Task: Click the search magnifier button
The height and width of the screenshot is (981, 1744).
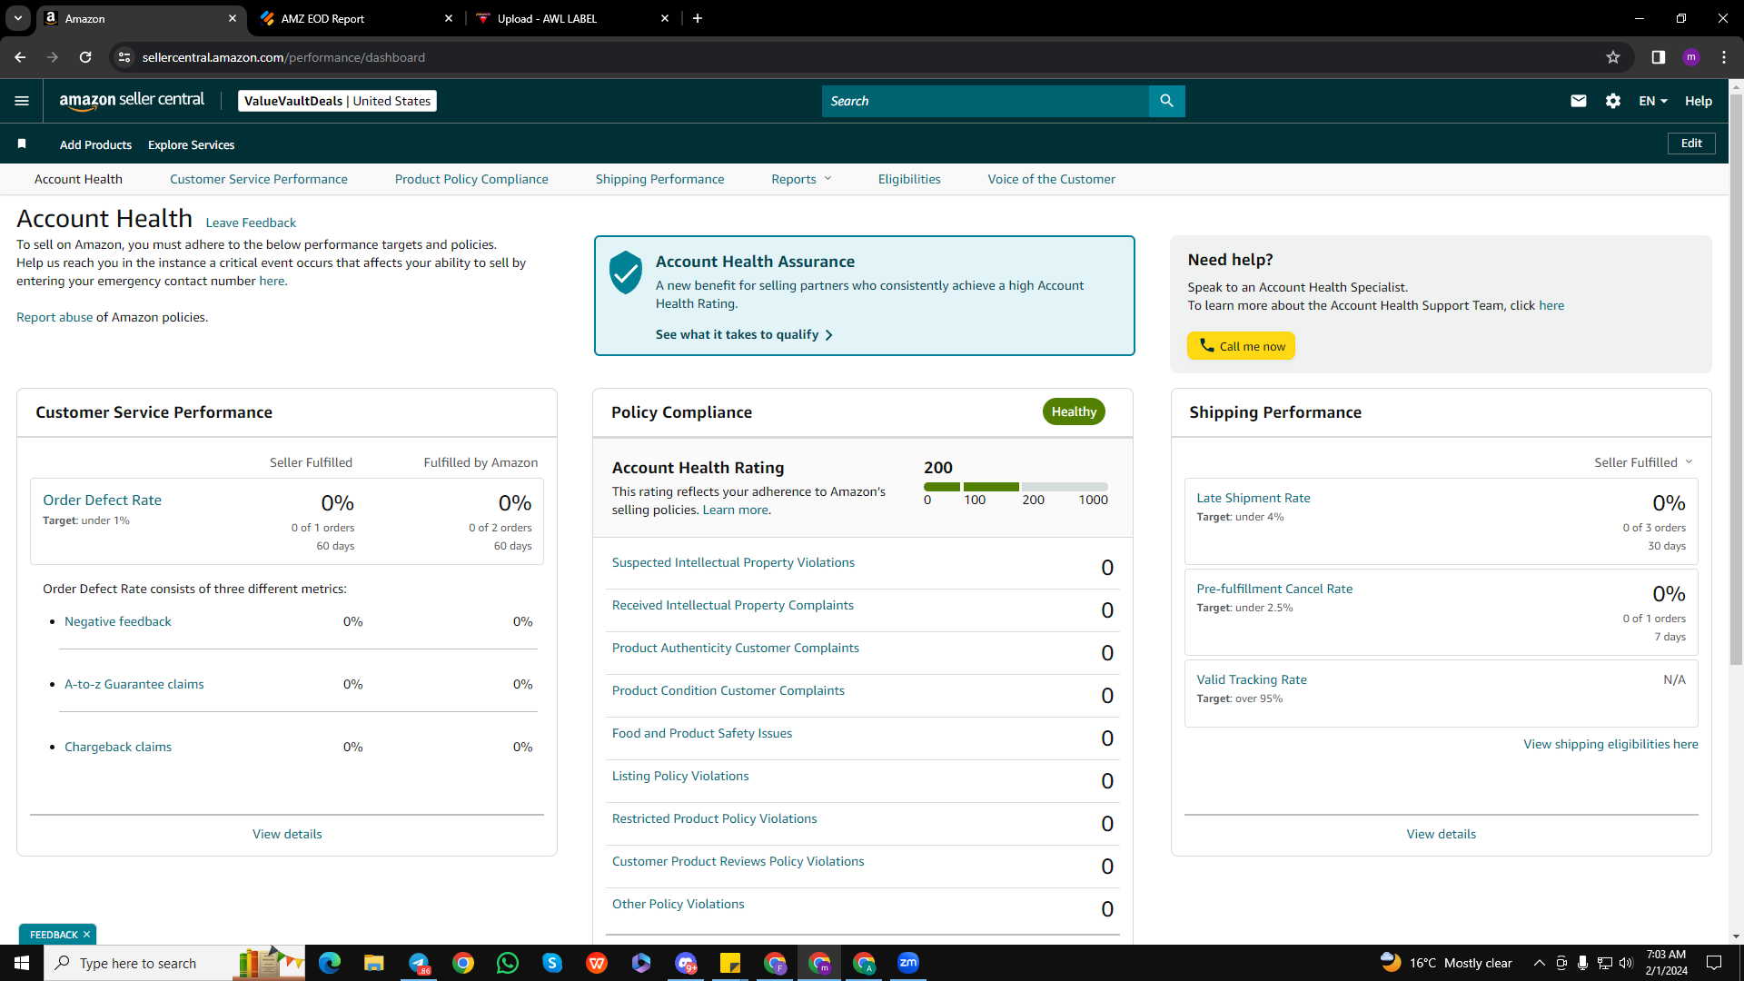Action: pyautogui.click(x=1166, y=101)
